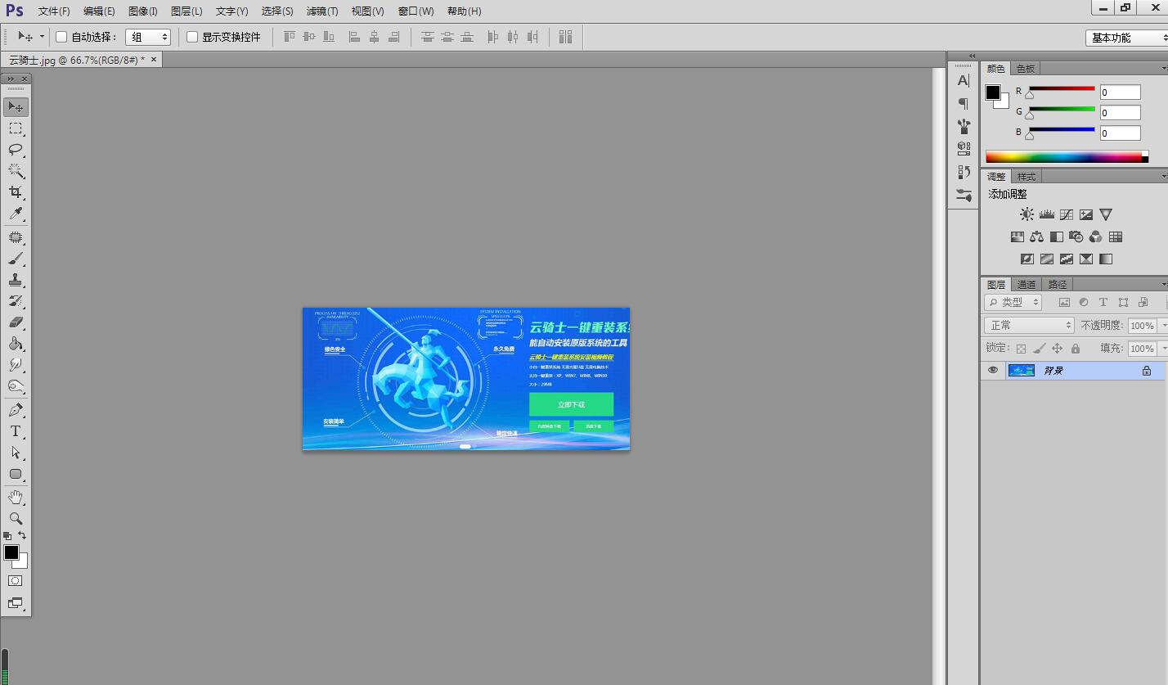Open the 基本功能 workspace dropdown
The image size is (1168, 685).
pos(1127,38)
